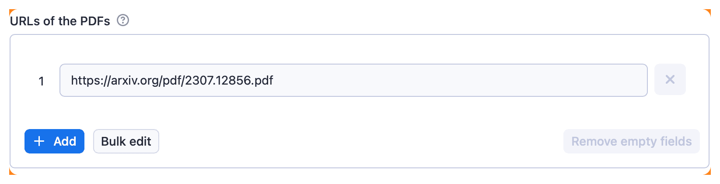
Task: Open help for the URLs of the PDFs field
Action: tap(123, 20)
